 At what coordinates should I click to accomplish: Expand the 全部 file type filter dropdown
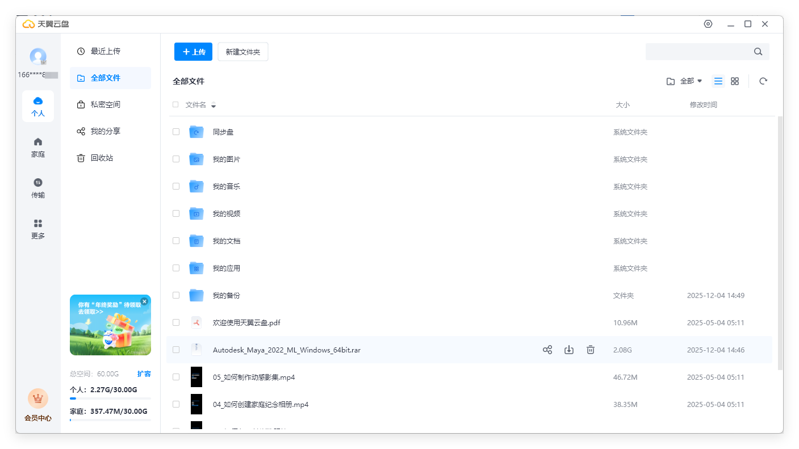pyautogui.click(x=685, y=81)
